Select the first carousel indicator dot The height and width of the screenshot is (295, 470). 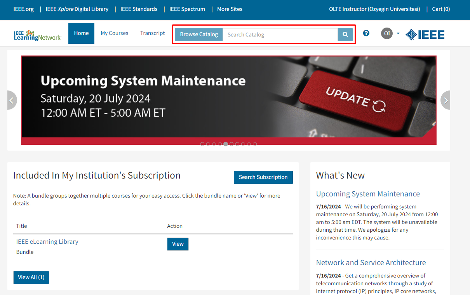(x=202, y=144)
